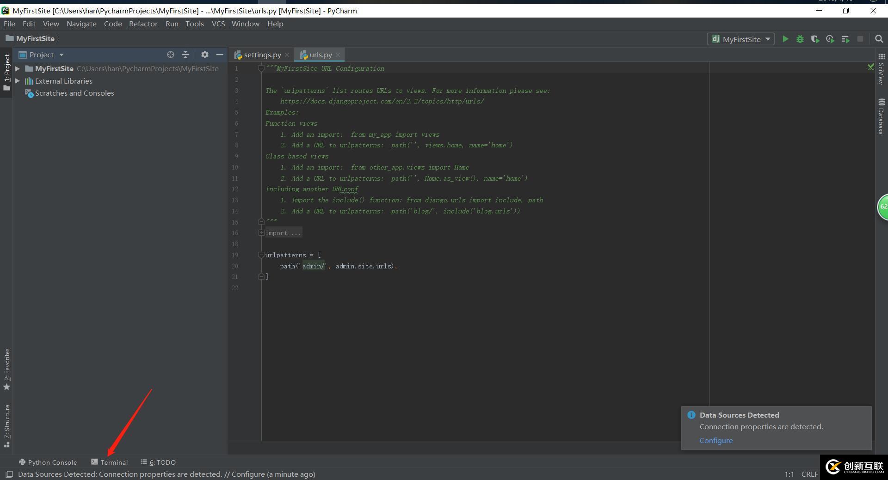Run the MyFirstSite configuration

pyautogui.click(x=785, y=39)
